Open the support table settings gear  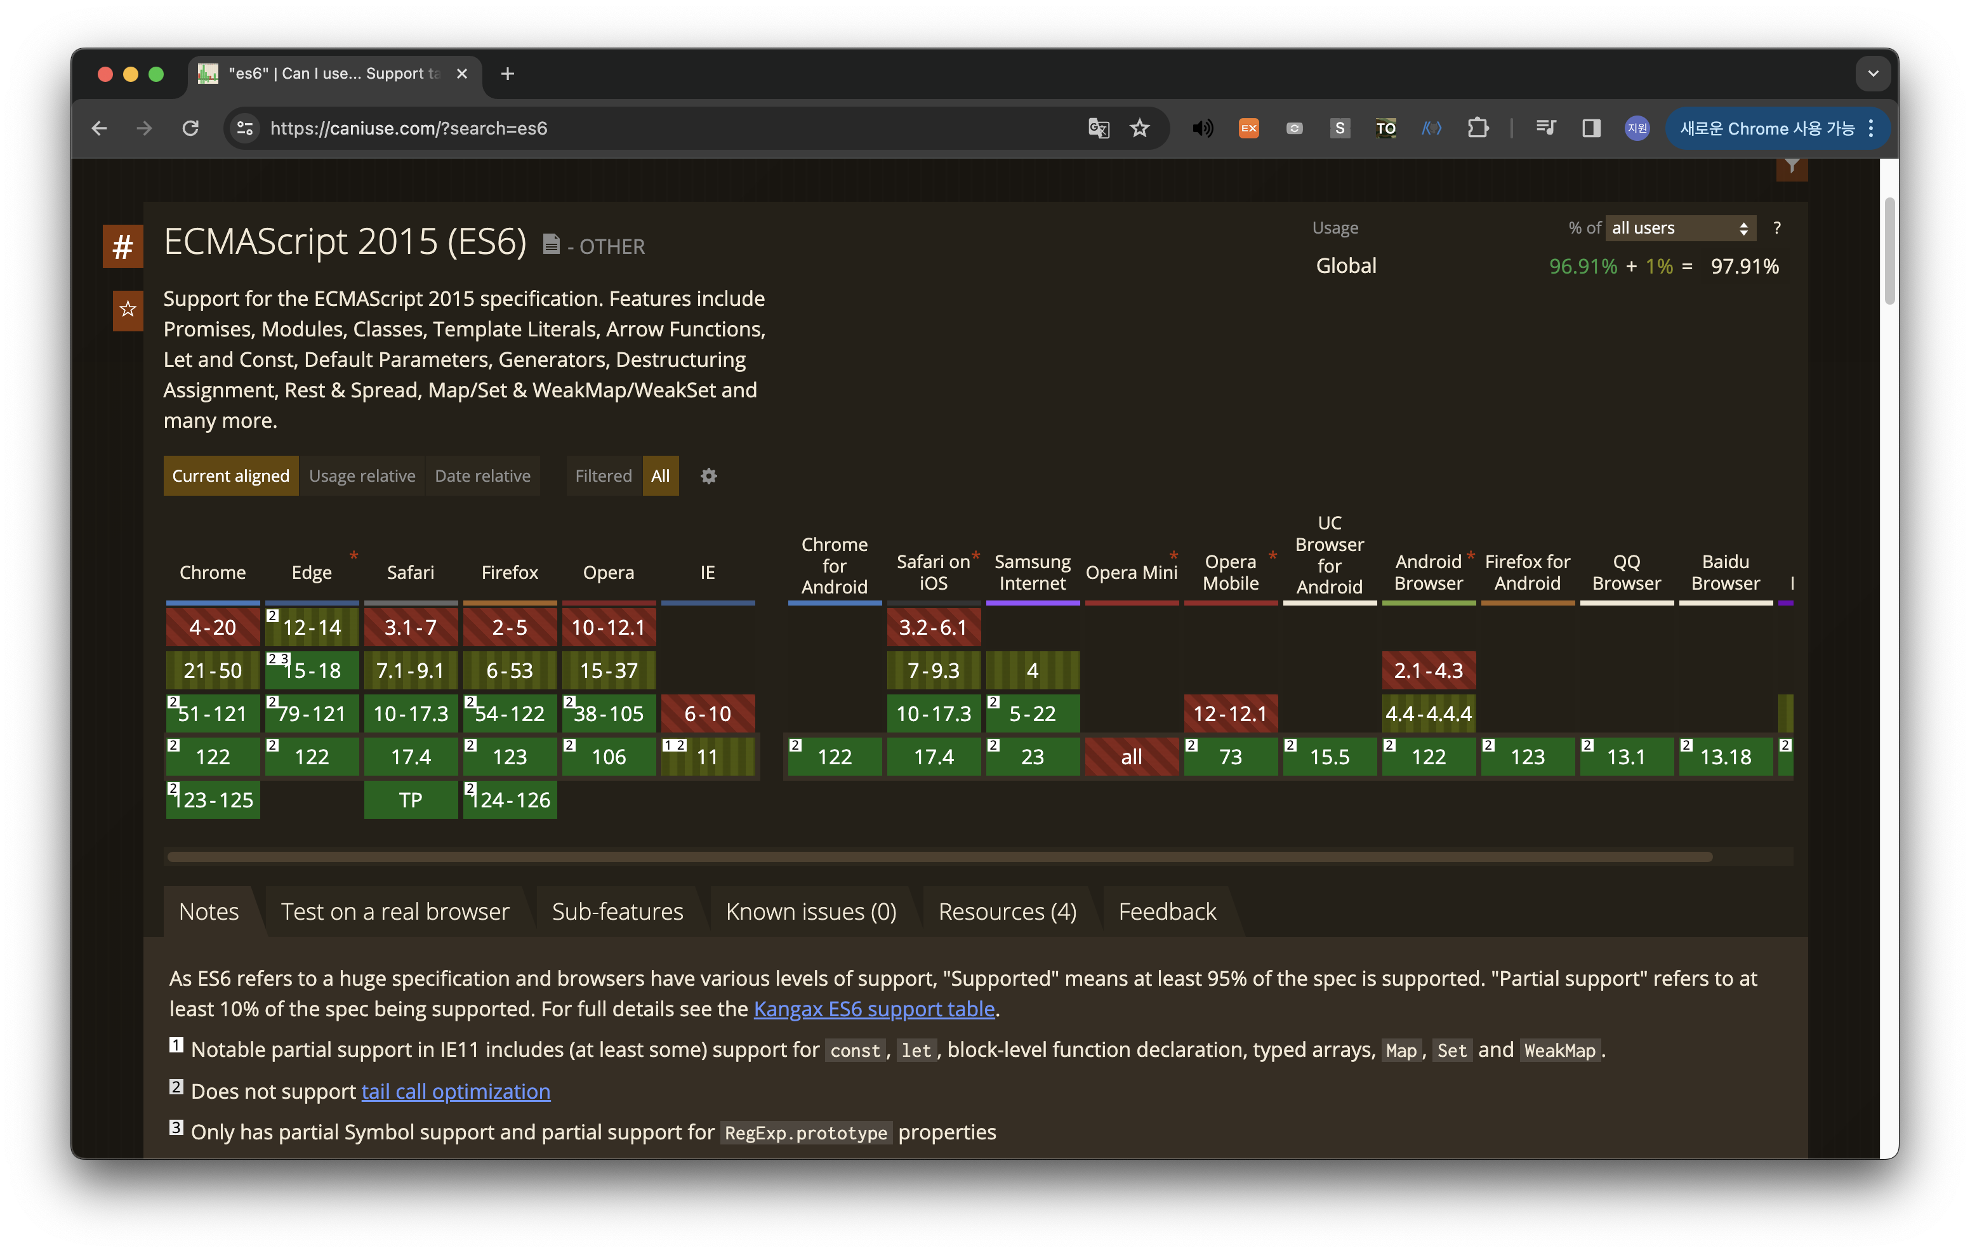708,476
